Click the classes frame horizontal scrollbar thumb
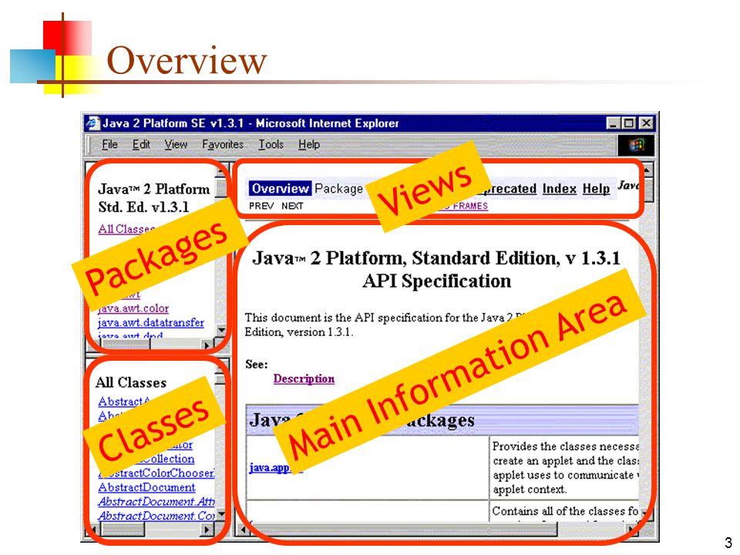Screen dimensions: 740x555 coord(123,530)
